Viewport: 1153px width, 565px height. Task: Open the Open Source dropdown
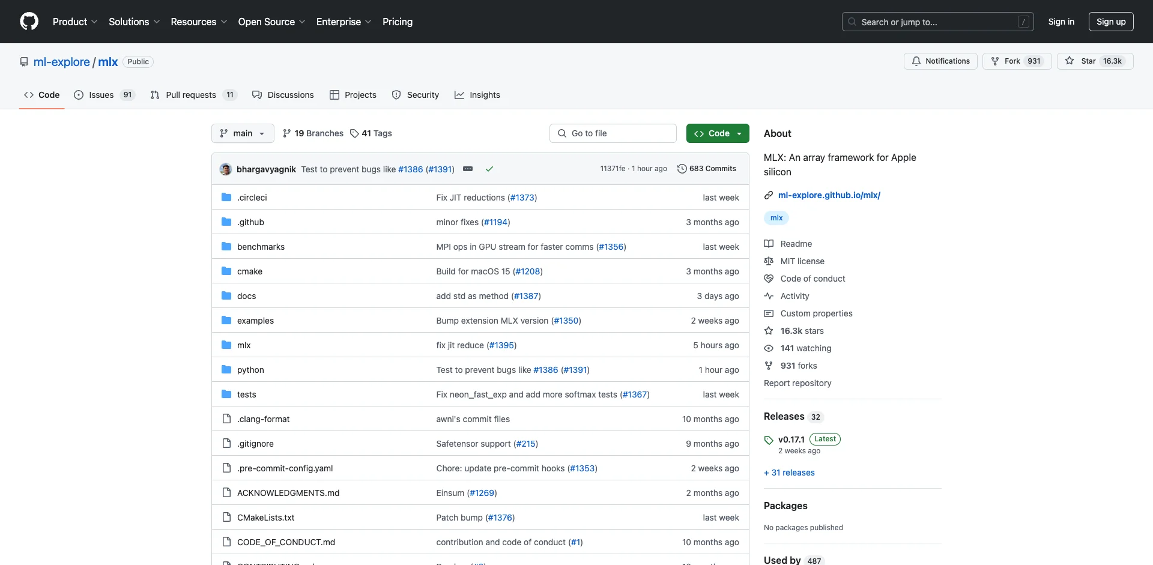point(271,22)
